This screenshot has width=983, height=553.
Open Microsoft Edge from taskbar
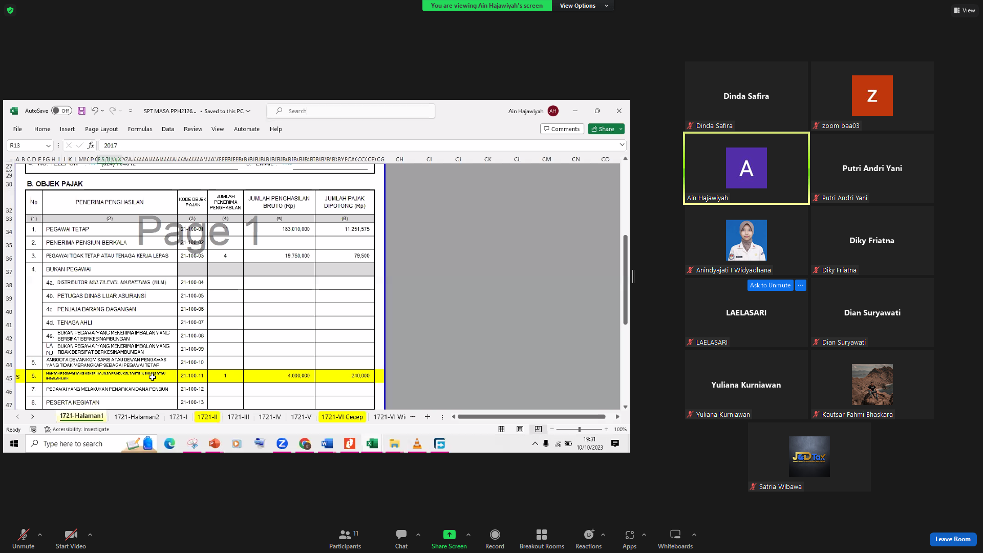pyautogui.click(x=169, y=443)
